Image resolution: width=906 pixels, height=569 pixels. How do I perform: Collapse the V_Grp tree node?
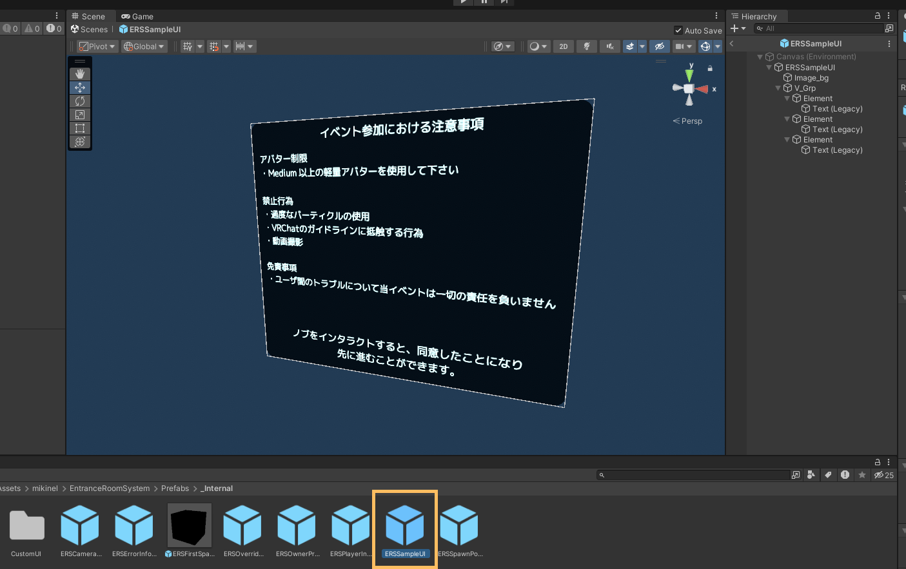click(x=778, y=88)
